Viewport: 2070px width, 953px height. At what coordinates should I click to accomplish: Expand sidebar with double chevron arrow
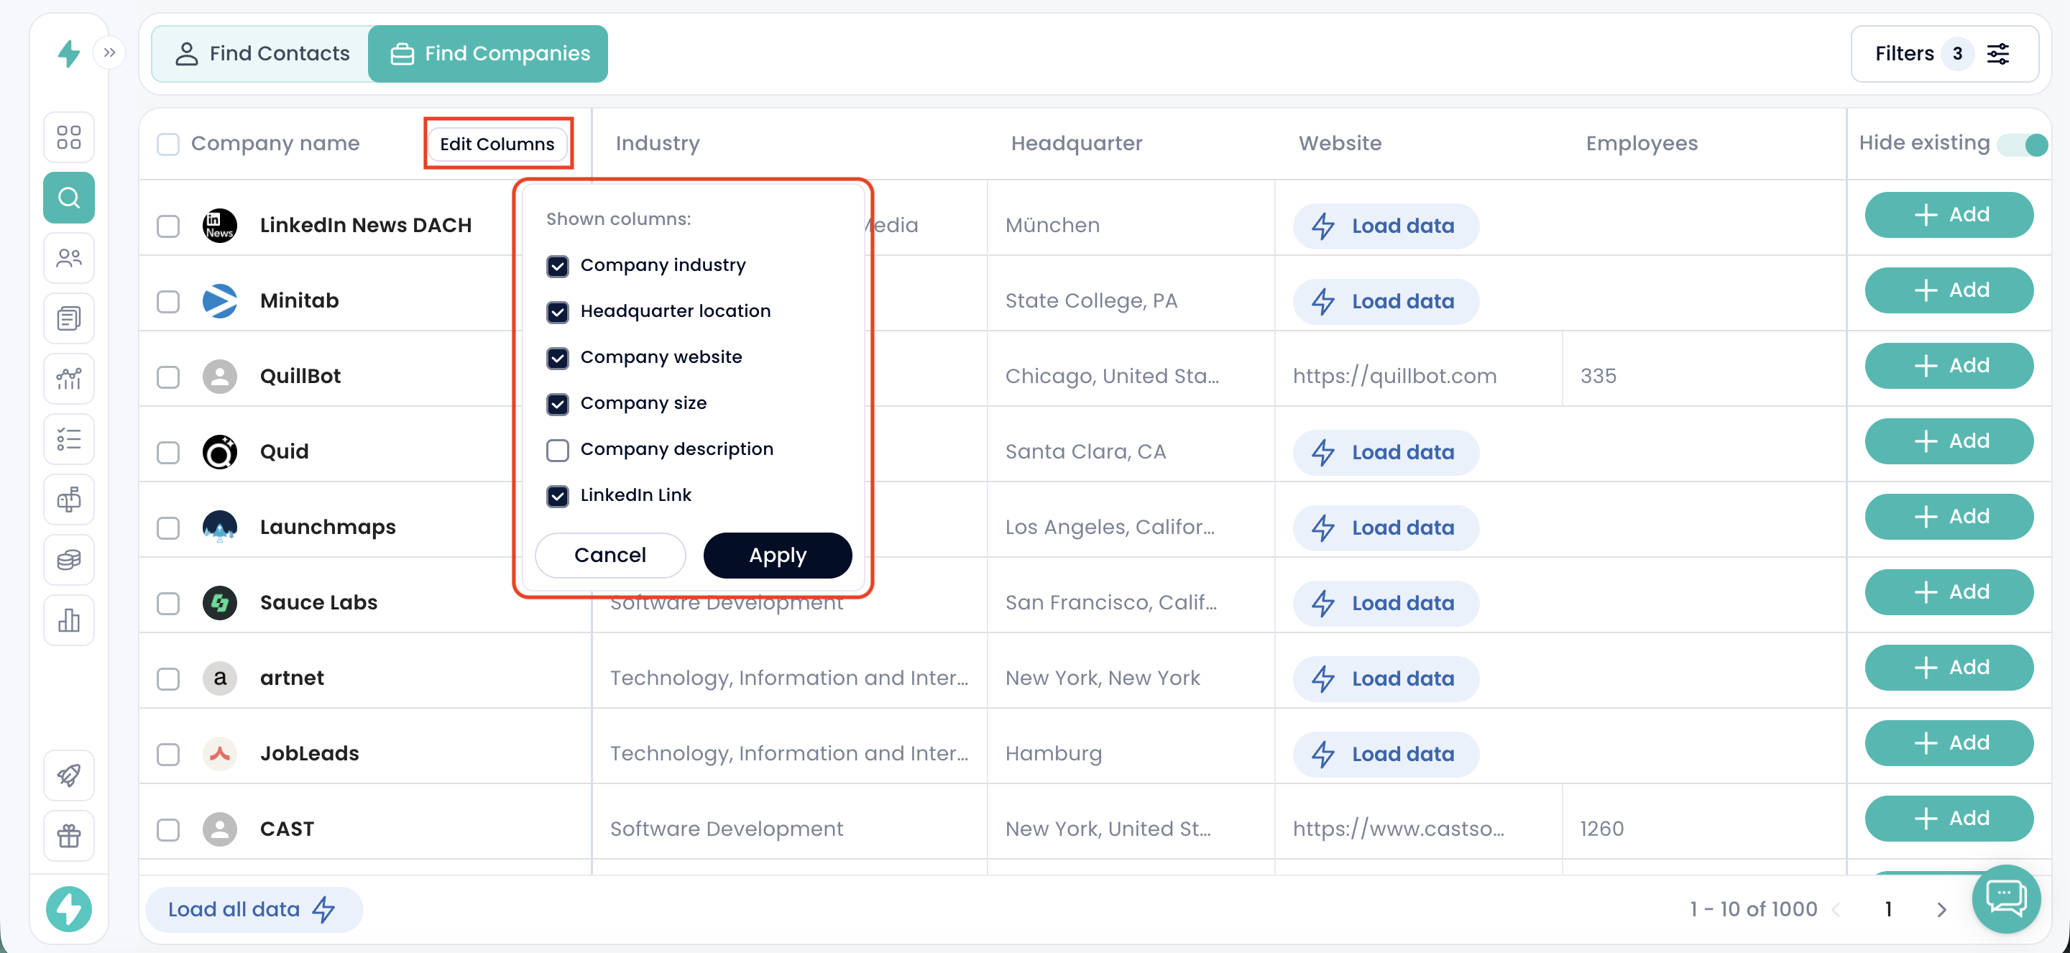tap(110, 53)
